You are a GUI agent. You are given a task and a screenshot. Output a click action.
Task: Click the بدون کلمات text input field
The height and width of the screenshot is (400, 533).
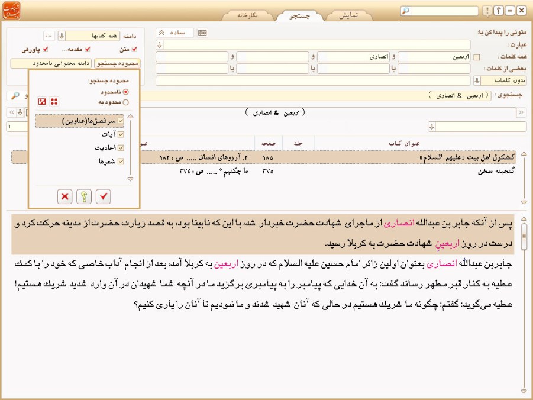coord(313,80)
